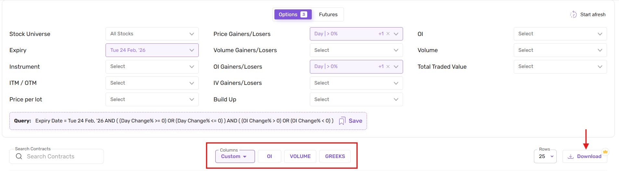Switch to the Futures tab
Screen dimensions: 619x171
pos(328,15)
